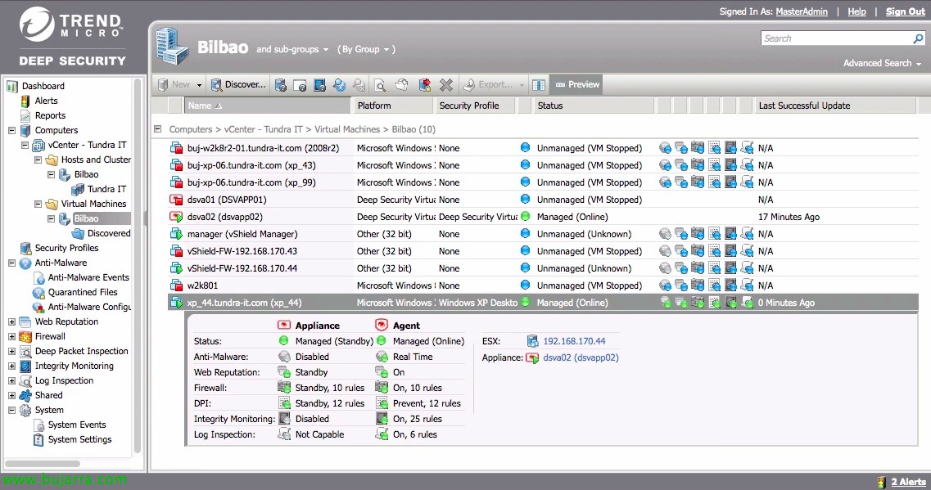
Task: Click the Dashboard icon in the sidebar
Action: [x=12, y=87]
